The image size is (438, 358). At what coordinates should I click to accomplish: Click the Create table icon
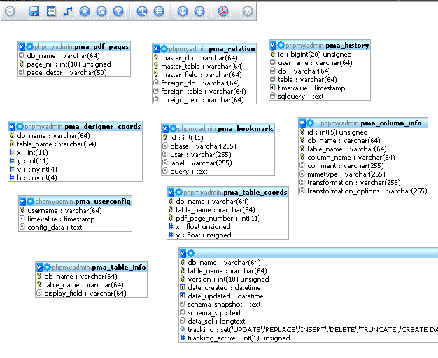click(x=51, y=11)
